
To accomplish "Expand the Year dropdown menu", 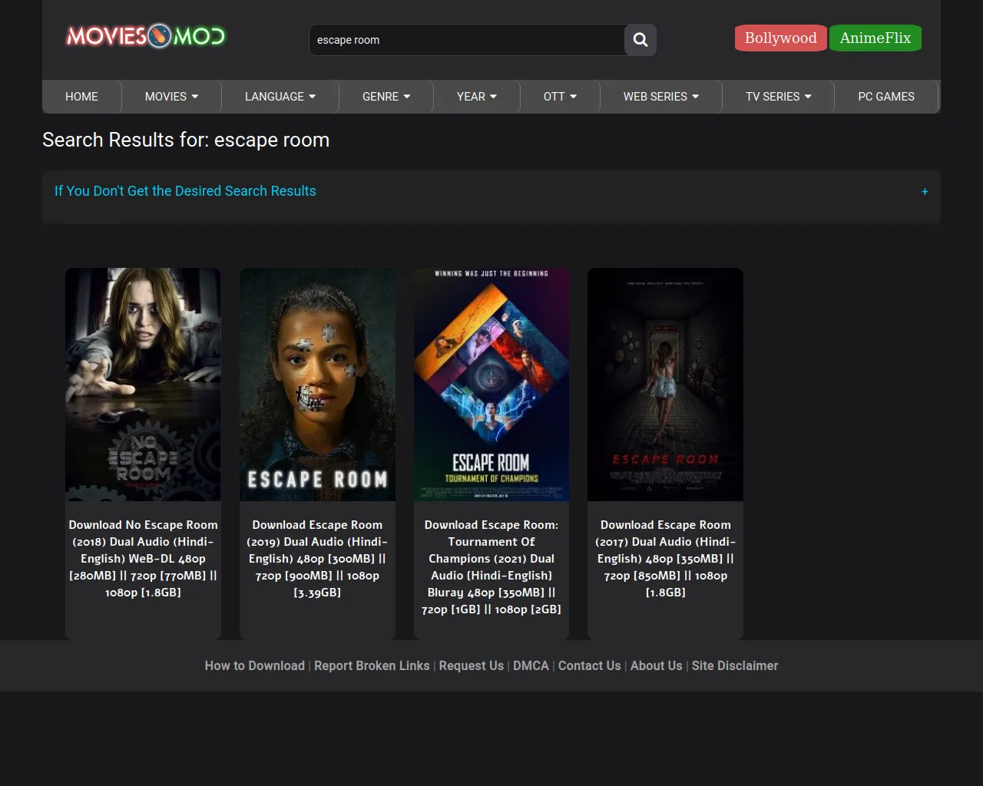I will pos(476,97).
